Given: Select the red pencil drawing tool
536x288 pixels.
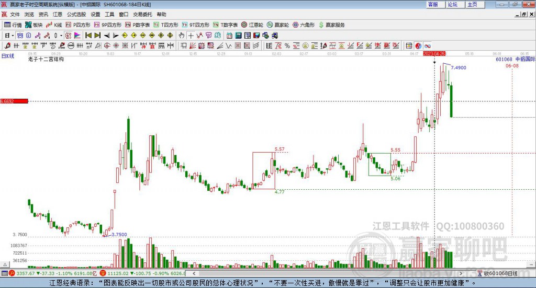Looking at the screenshot, I should [7, 45].
